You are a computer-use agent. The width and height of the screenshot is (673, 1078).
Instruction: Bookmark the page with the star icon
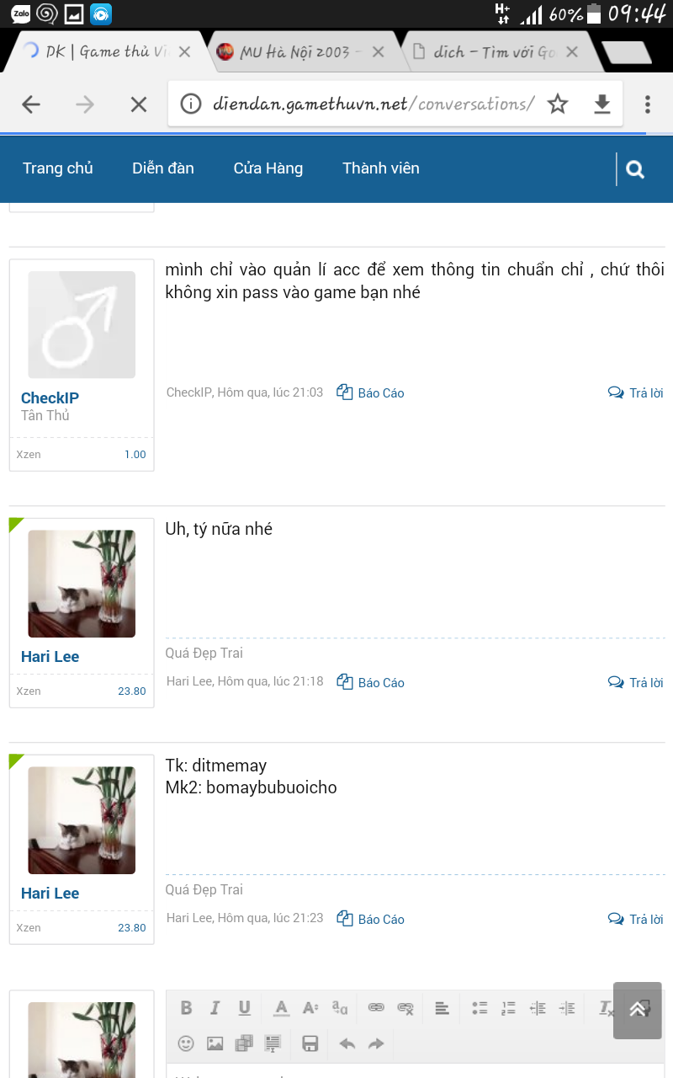click(558, 104)
